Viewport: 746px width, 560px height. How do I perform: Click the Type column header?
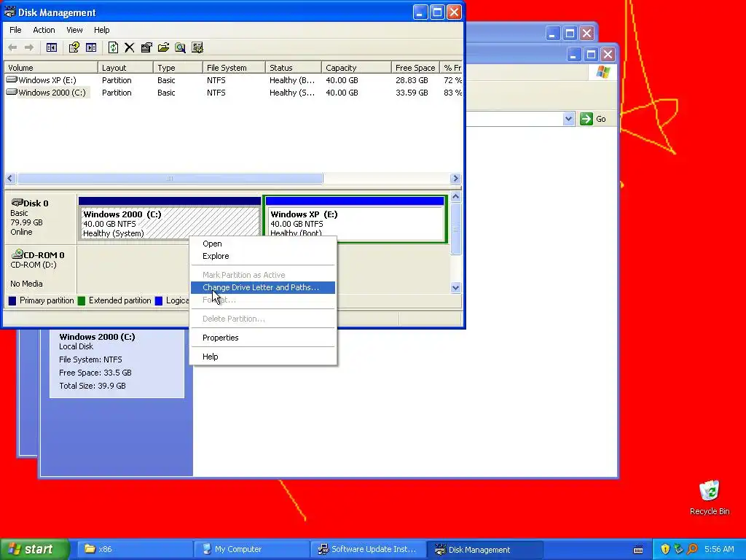[178, 68]
